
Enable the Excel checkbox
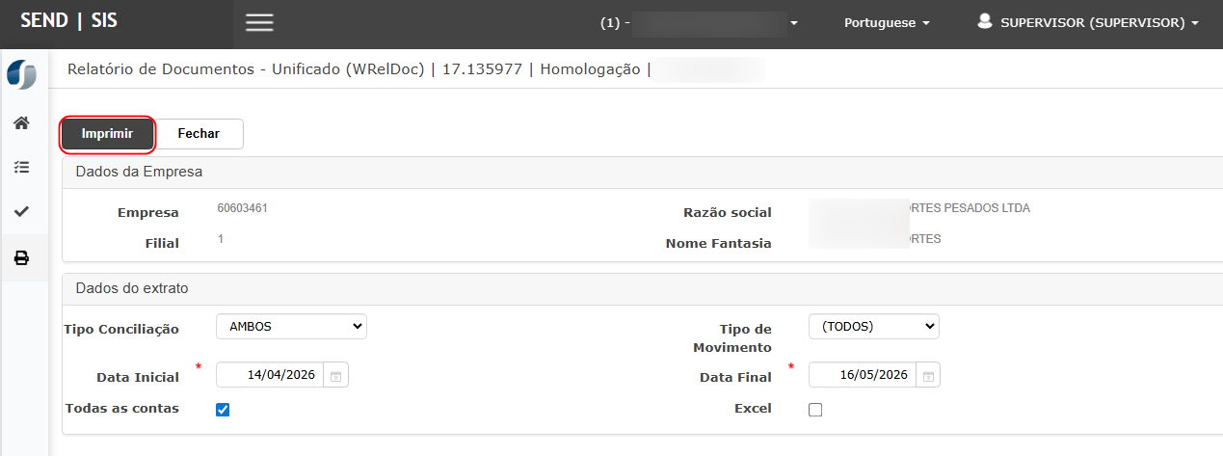click(x=815, y=410)
